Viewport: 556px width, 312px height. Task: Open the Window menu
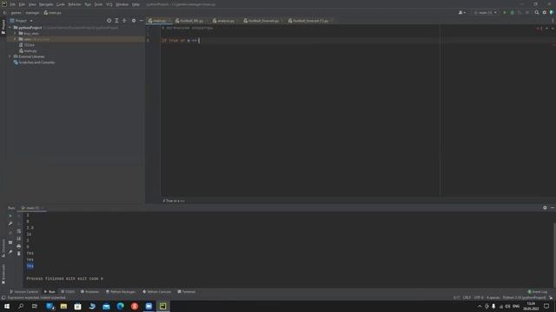122,4
